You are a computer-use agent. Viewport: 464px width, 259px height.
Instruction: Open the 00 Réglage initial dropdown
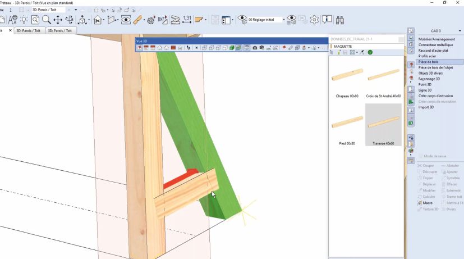click(284, 20)
